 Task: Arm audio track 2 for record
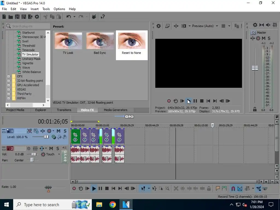[28, 148]
